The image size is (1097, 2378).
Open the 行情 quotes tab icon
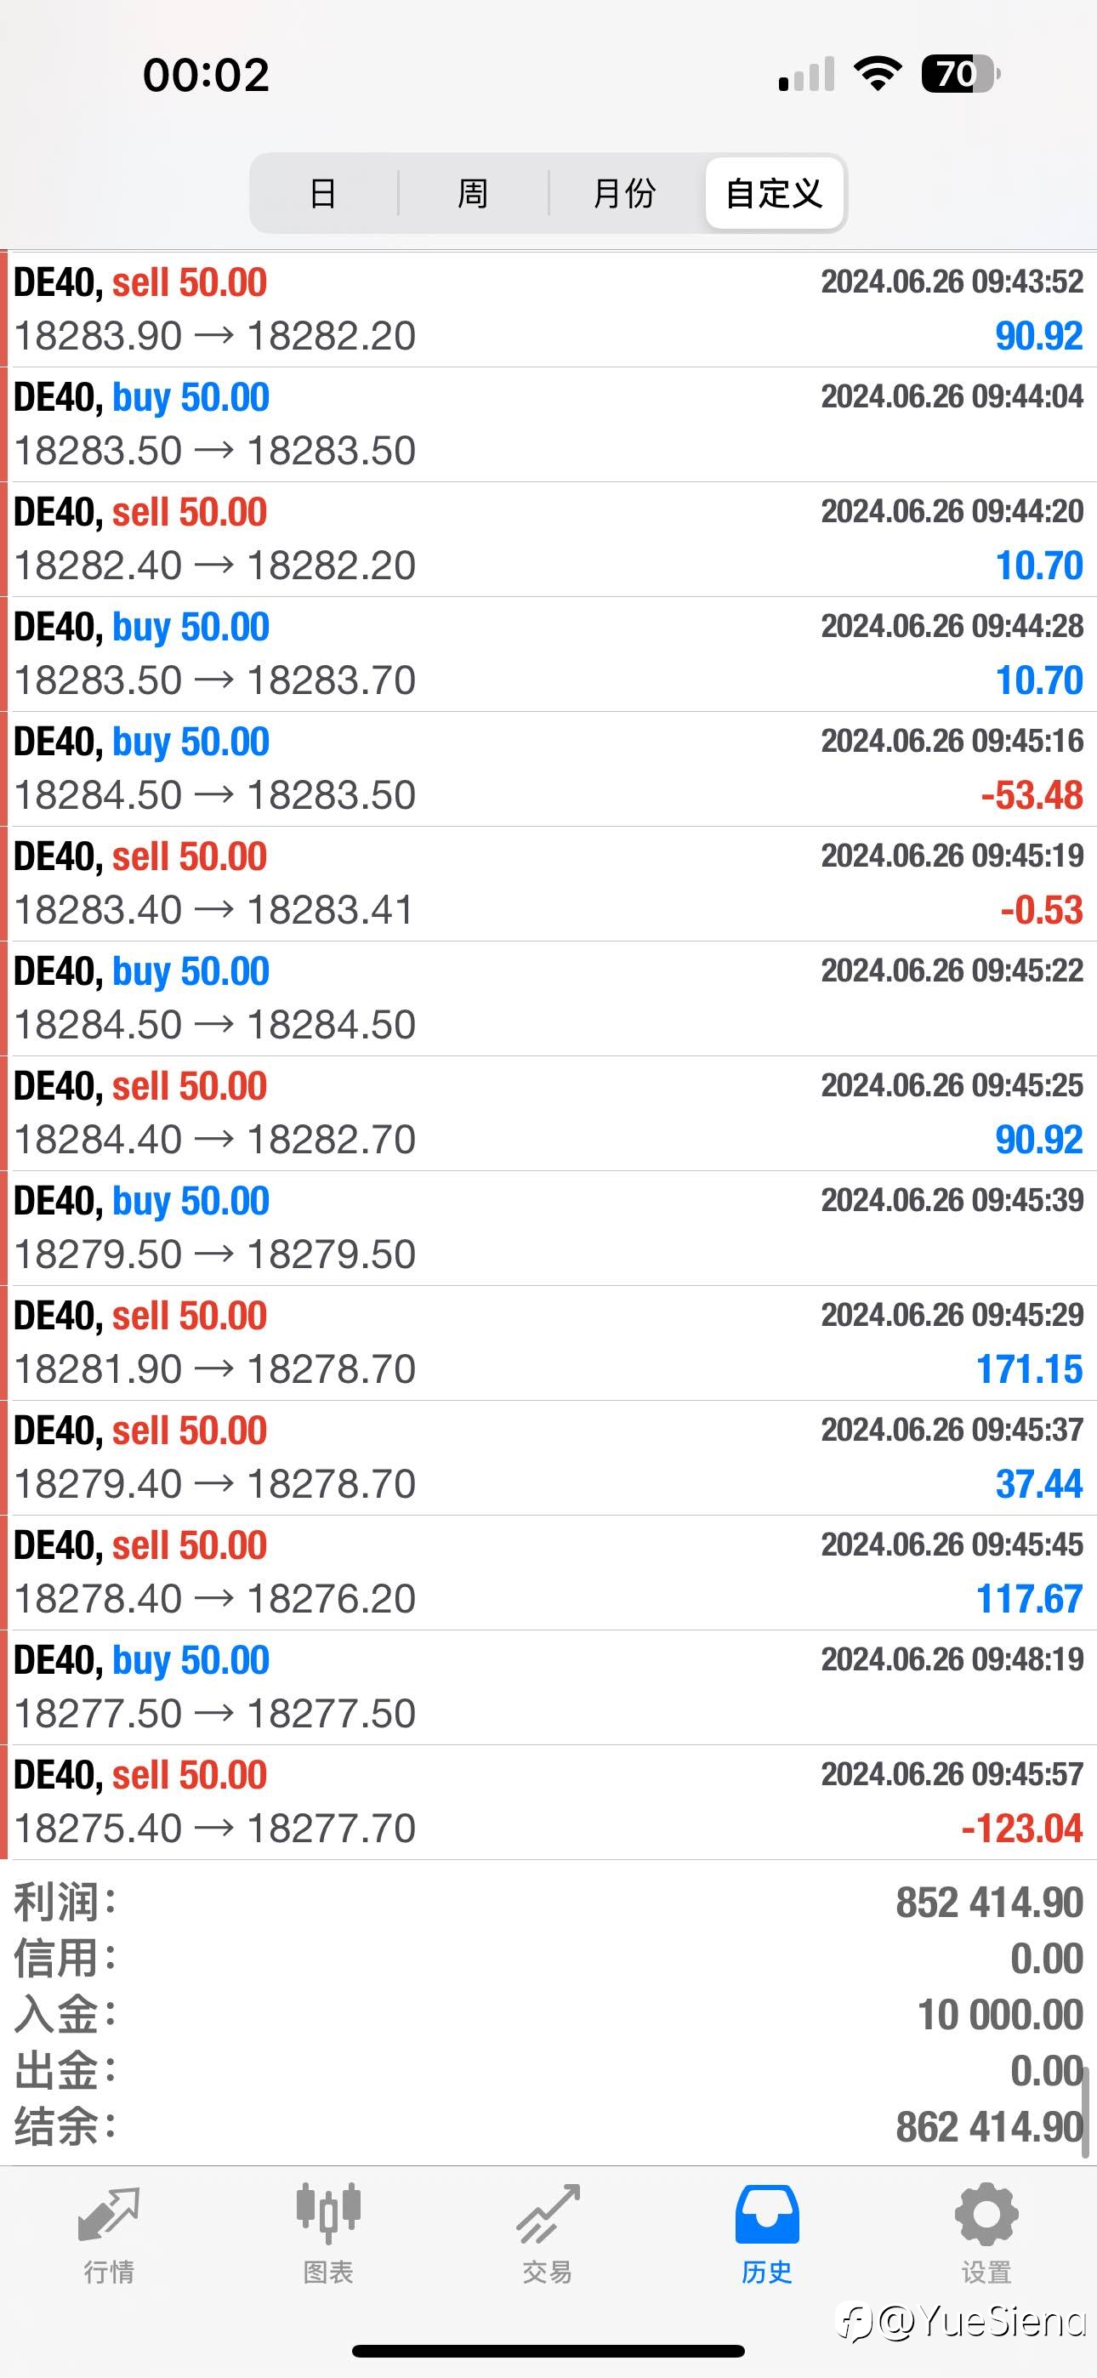point(109,2215)
